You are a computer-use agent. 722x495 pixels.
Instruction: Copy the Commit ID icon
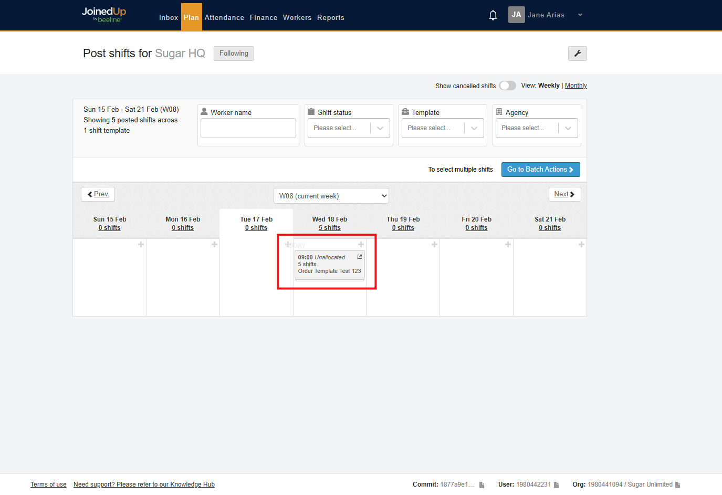(482, 485)
